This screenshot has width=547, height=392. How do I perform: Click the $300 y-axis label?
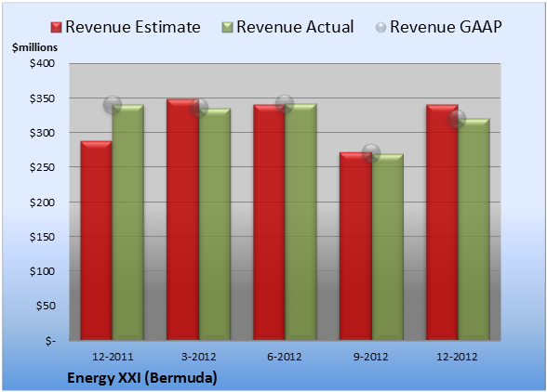[x=42, y=133]
